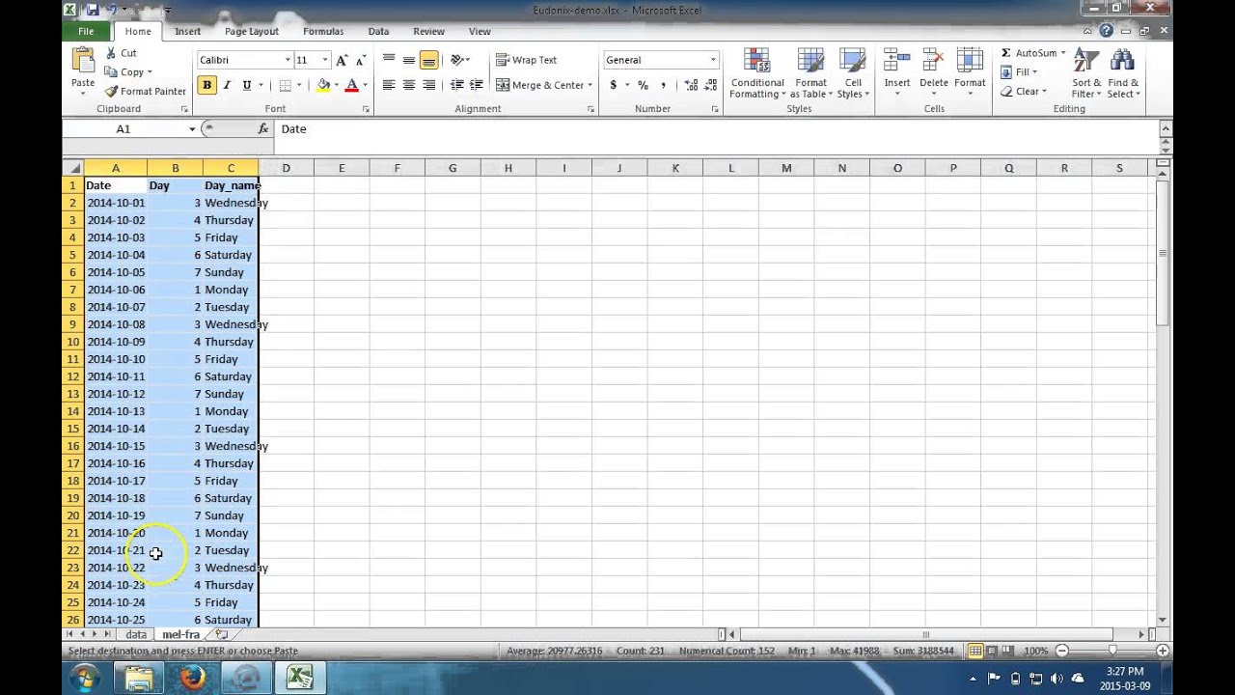Apply Percent Style format
The image size is (1235, 695).
[643, 85]
